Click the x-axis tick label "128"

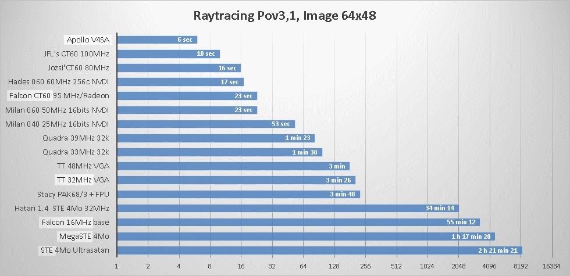point(334,266)
